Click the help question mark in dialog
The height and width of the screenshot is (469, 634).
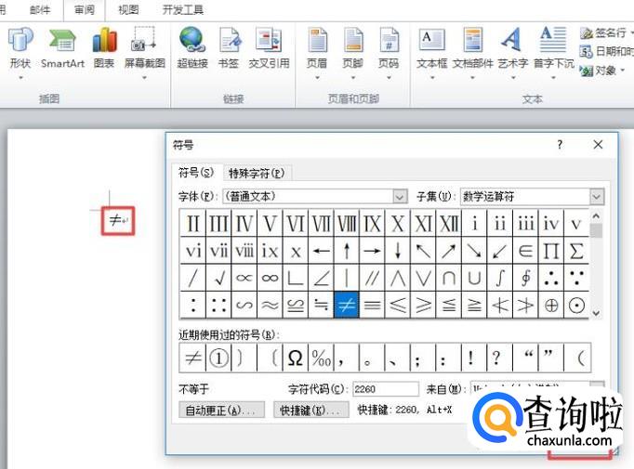(x=560, y=145)
